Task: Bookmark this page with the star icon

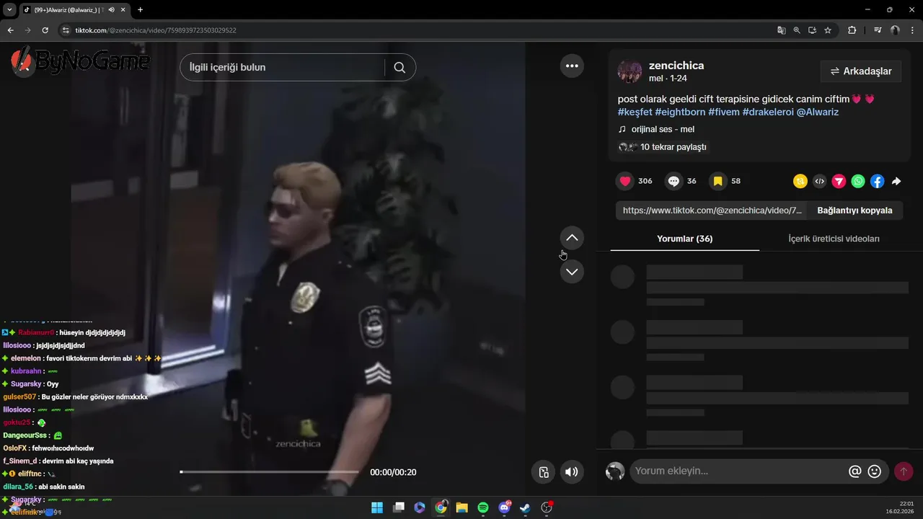Action: pyautogui.click(x=828, y=30)
